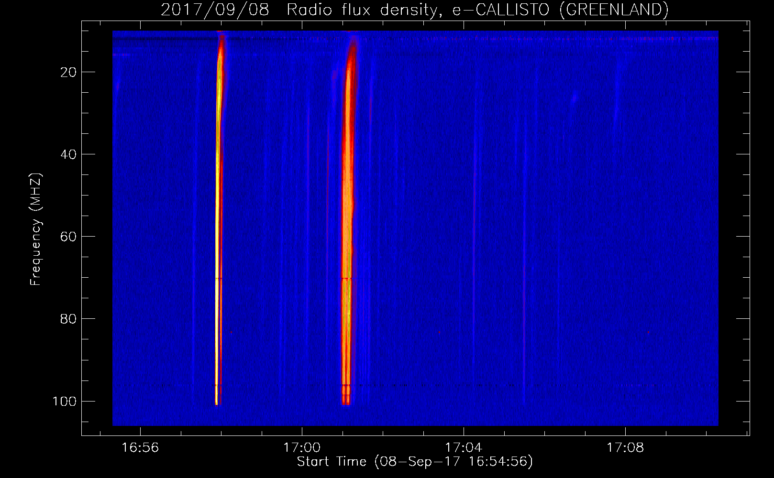Click the frequency tick label '40'
Screen dimensions: 774x478
(68, 154)
